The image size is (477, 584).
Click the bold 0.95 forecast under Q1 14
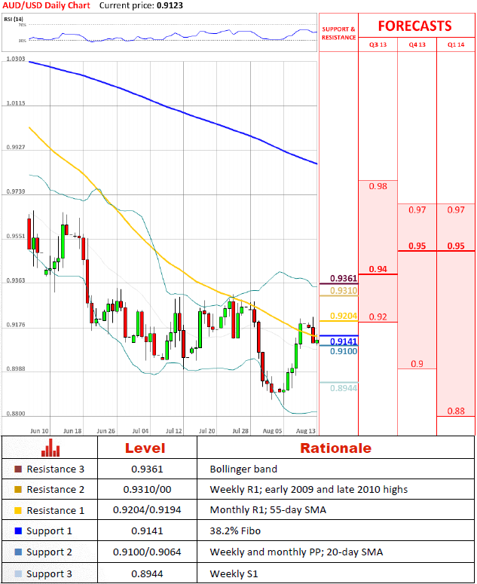click(x=456, y=246)
